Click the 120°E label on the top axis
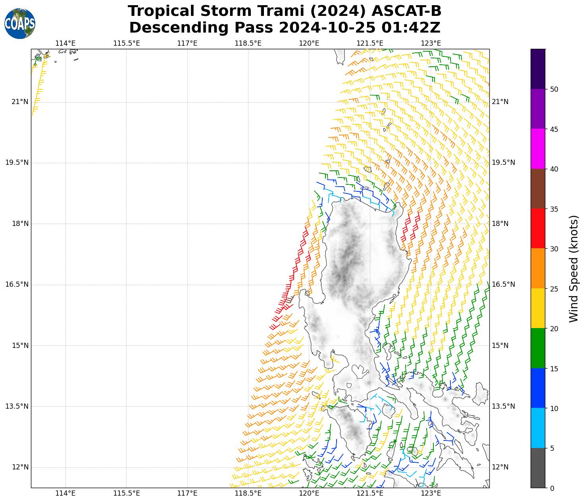 point(309,43)
